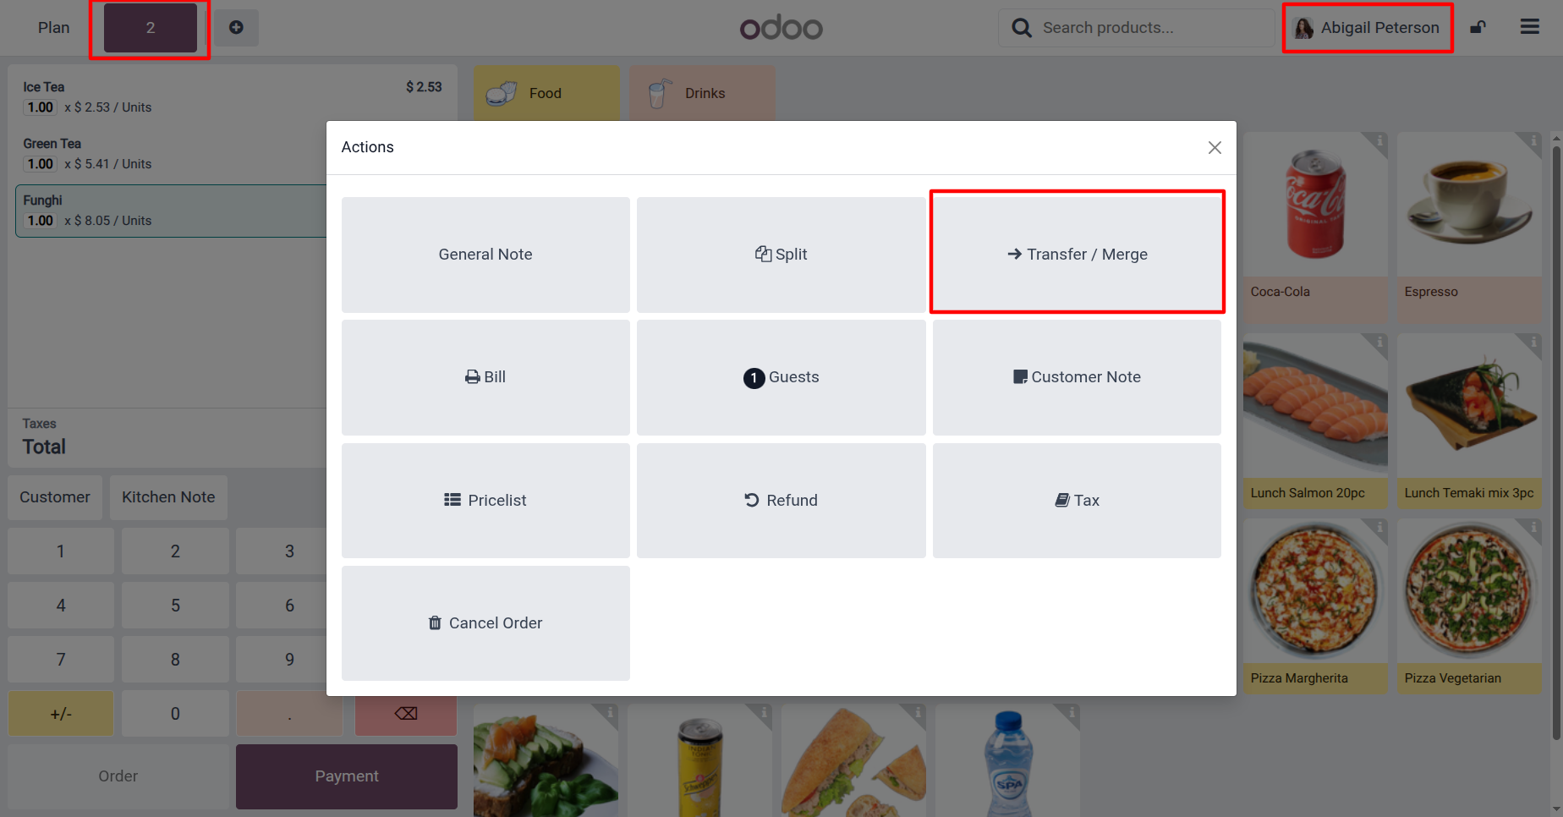Click info icon on Espresso product

click(1533, 140)
